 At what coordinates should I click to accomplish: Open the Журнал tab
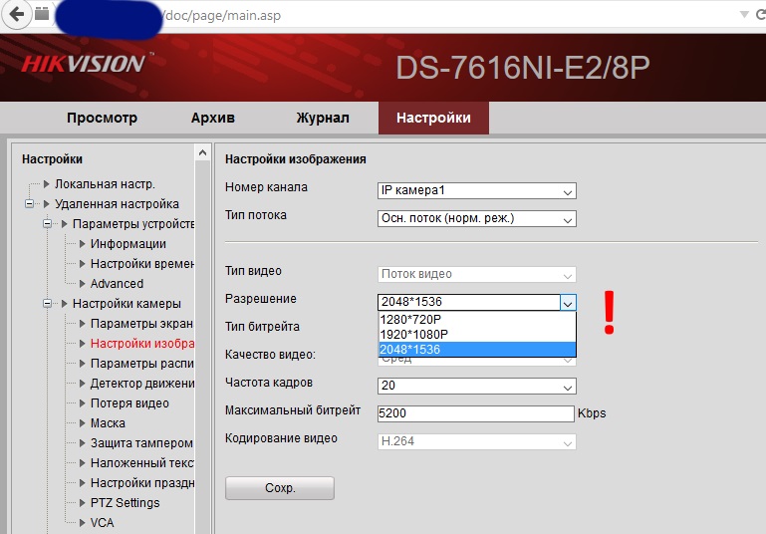pos(323,118)
